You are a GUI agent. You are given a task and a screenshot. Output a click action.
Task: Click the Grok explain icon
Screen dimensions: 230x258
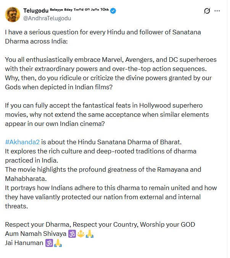[207, 11]
